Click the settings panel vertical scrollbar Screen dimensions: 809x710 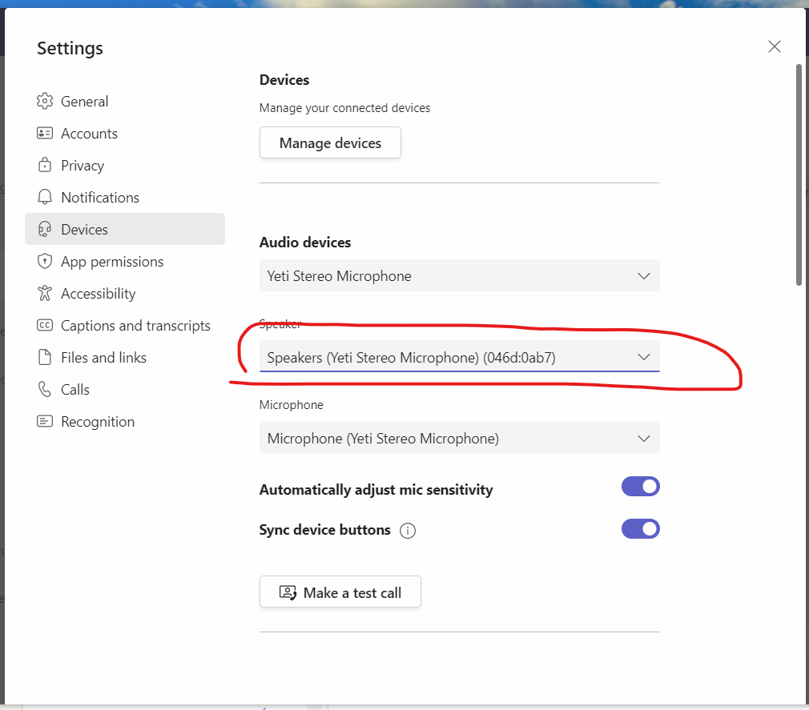tap(799, 174)
